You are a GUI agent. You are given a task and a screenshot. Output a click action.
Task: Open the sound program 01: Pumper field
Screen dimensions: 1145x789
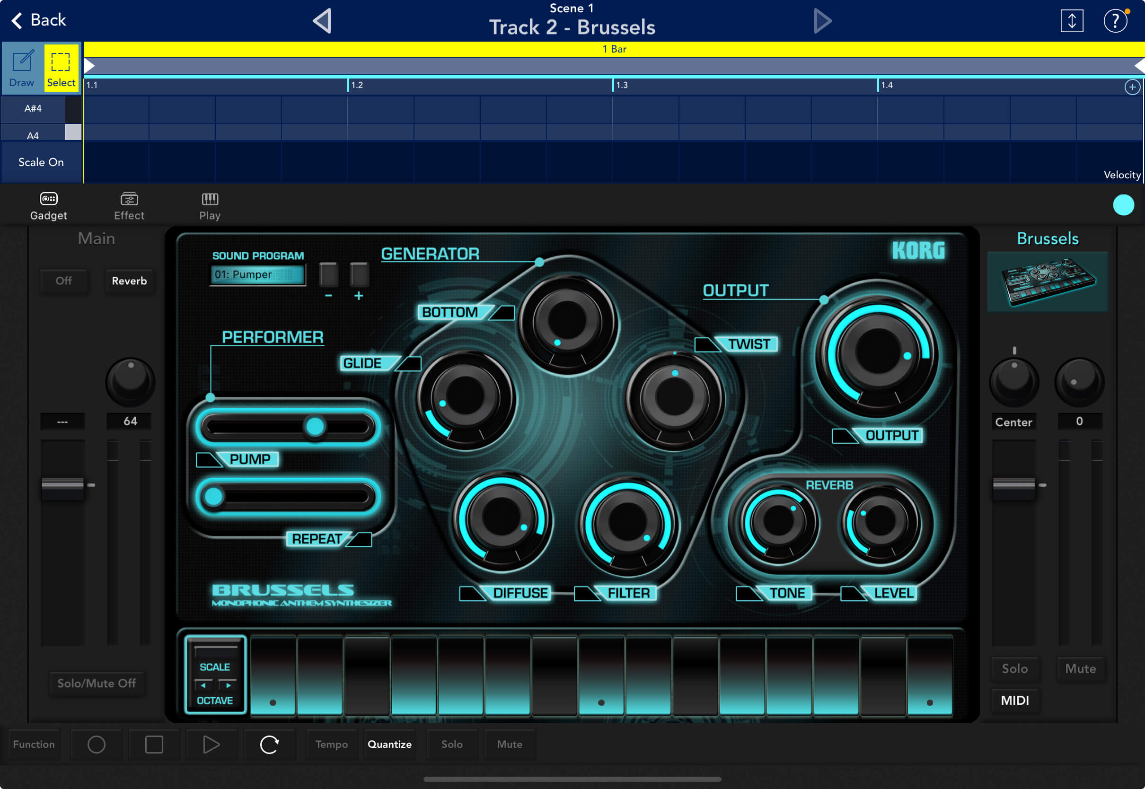(257, 274)
